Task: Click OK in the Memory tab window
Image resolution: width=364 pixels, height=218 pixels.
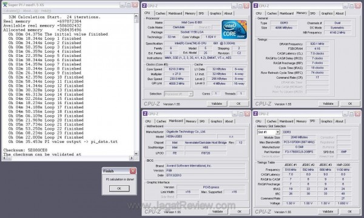Action: [350, 104]
